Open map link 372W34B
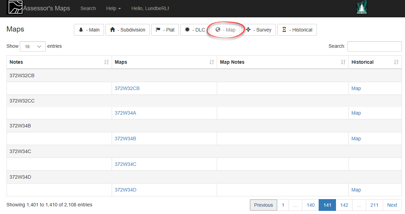Image resolution: width=405 pixels, height=214 pixels. pyautogui.click(x=125, y=139)
